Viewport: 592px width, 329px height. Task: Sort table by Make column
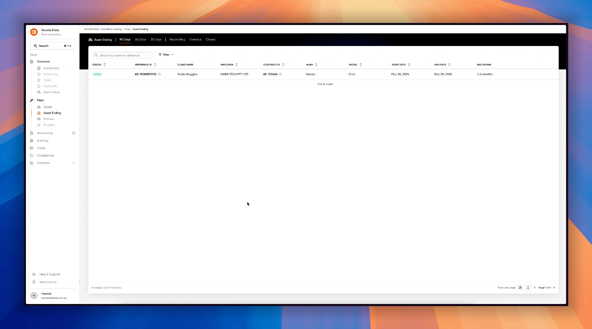click(316, 65)
